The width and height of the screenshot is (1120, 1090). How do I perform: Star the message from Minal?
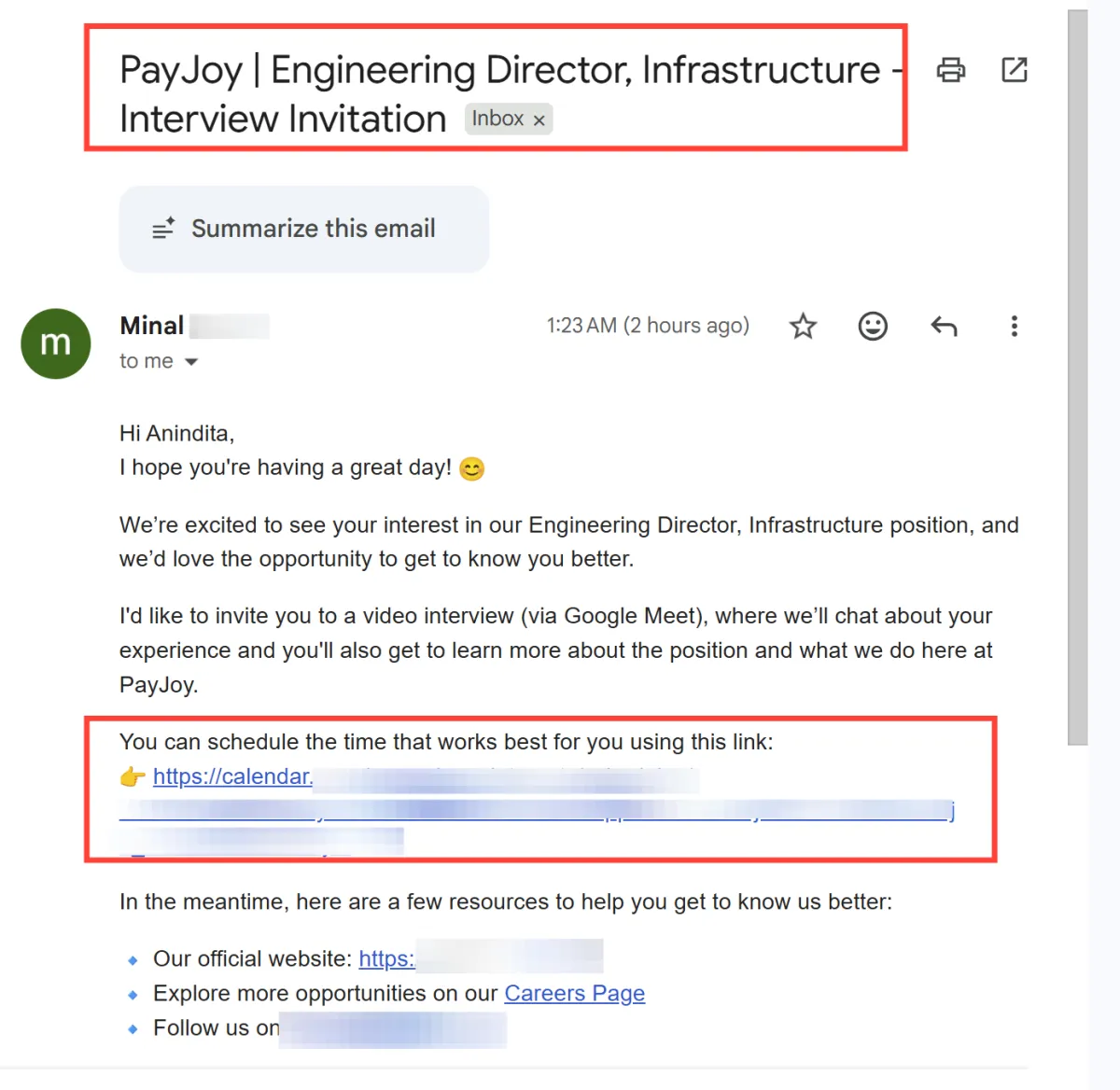[803, 326]
